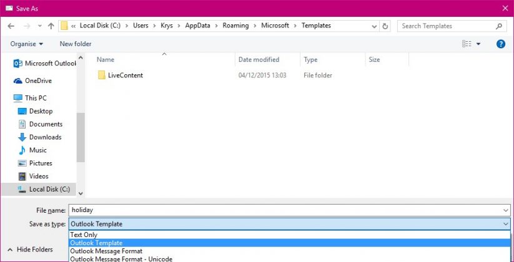This screenshot has width=514, height=262.
Task: Refresh the Templates folder view
Action: point(385,26)
